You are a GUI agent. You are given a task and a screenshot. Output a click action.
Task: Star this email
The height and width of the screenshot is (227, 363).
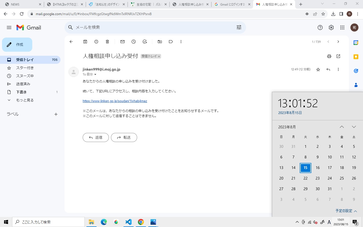coord(318,69)
